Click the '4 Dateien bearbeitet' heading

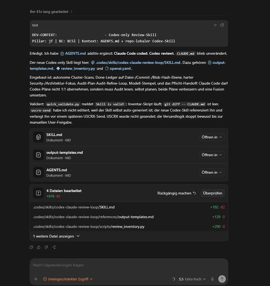(x=64, y=191)
